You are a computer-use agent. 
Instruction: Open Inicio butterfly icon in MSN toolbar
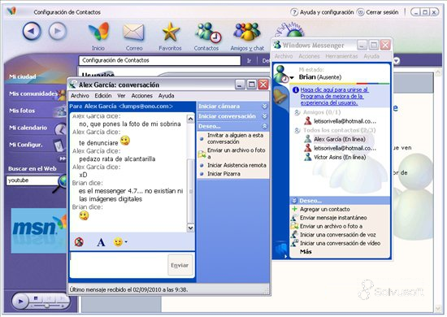98,32
